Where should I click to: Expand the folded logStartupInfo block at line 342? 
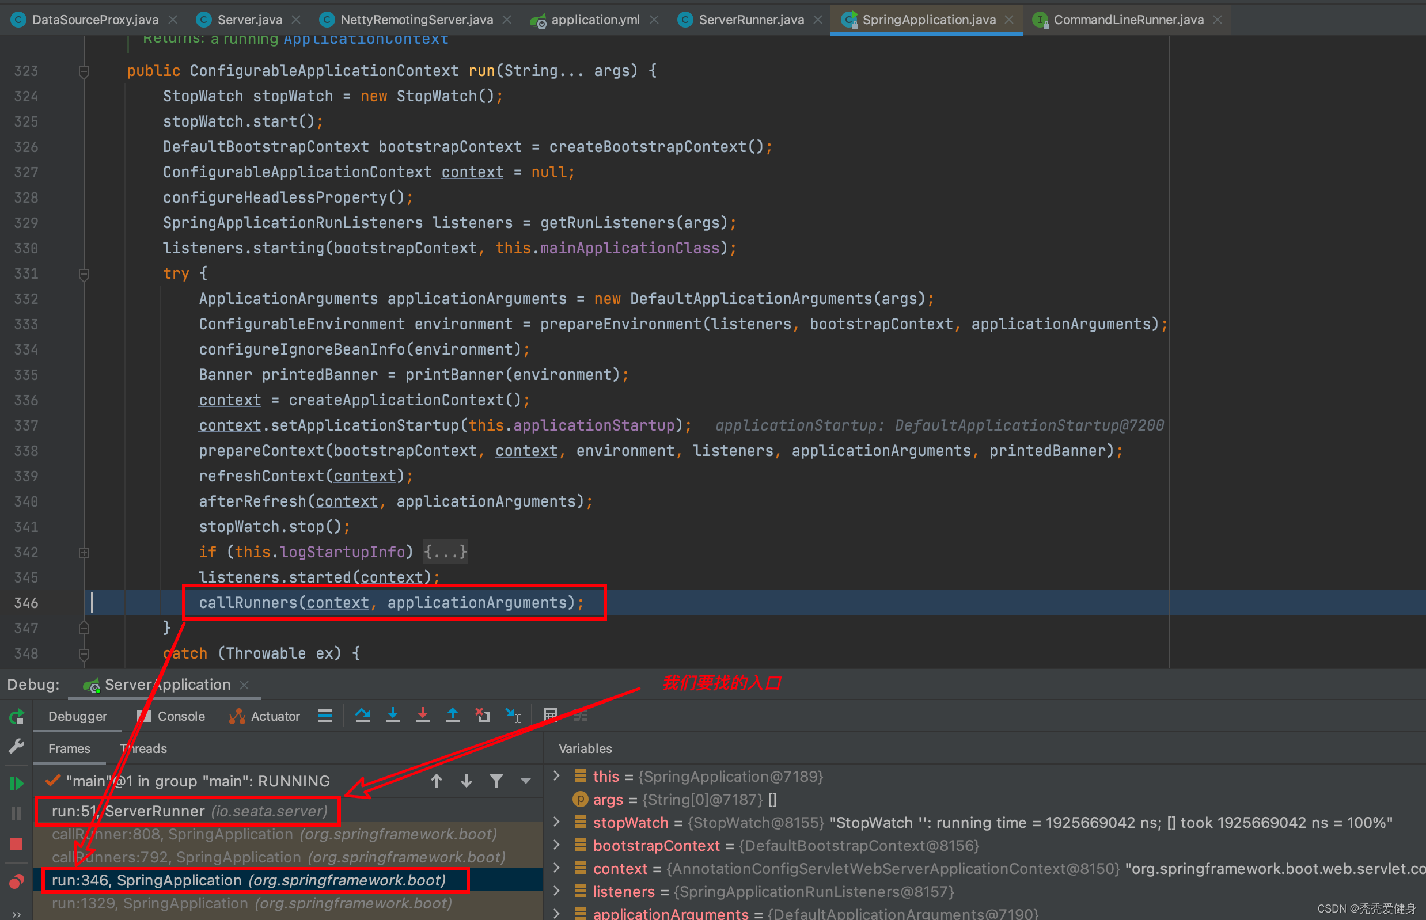[x=84, y=553]
